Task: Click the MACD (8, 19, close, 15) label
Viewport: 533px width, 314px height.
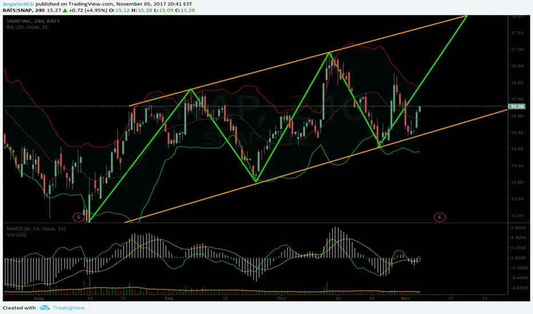Action: coord(36,229)
